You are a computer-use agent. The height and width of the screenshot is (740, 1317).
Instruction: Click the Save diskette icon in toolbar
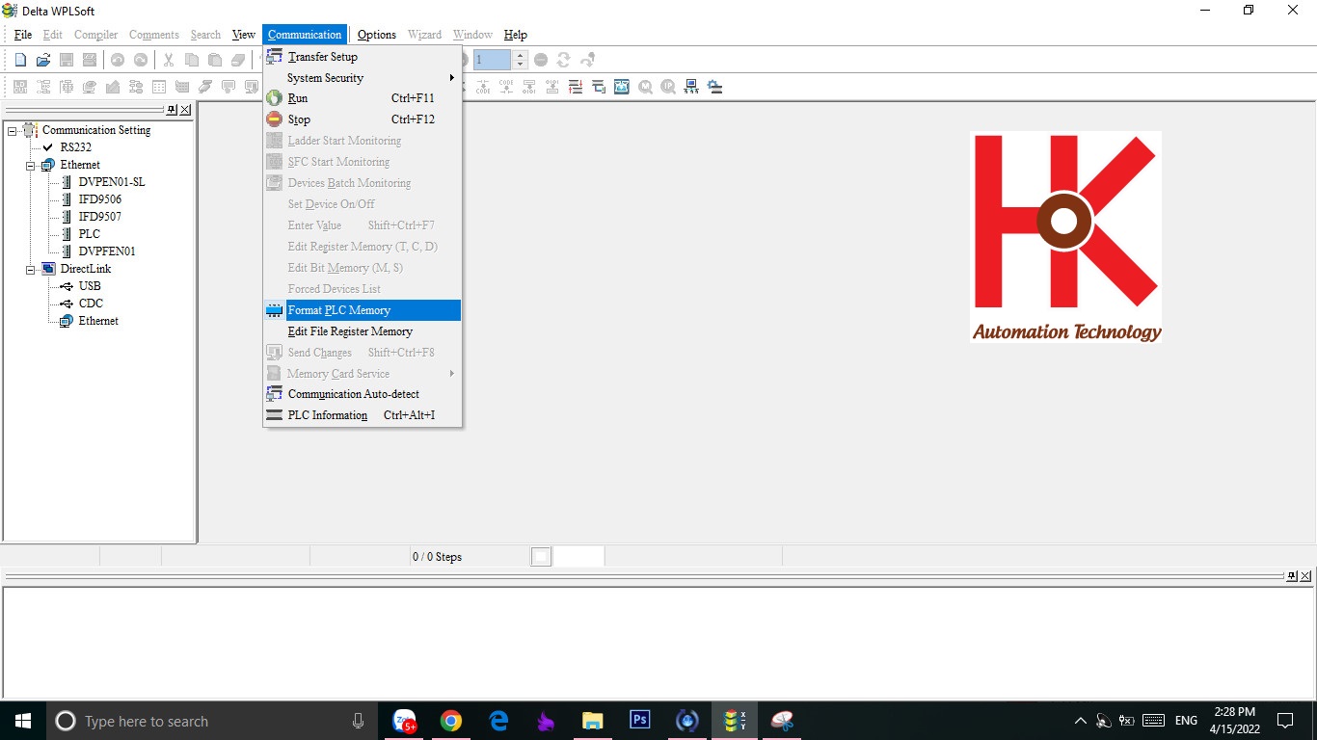67,60
